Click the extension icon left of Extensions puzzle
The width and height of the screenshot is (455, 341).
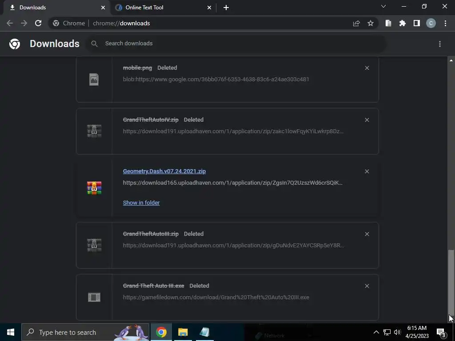click(x=388, y=23)
